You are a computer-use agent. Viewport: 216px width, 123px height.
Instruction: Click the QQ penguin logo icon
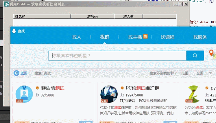(14, 31)
